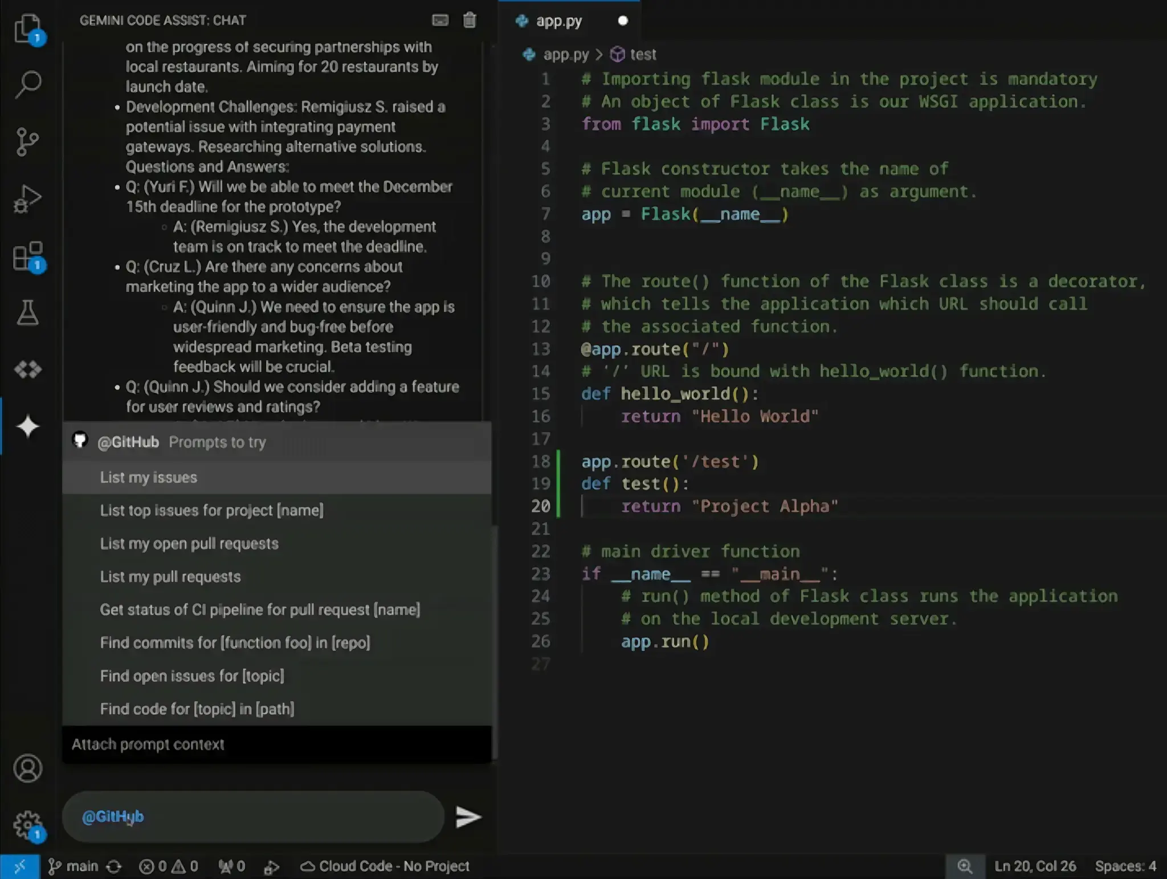Open Run and Debug view
The width and height of the screenshot is (1167, 879).
coord(27,198)
